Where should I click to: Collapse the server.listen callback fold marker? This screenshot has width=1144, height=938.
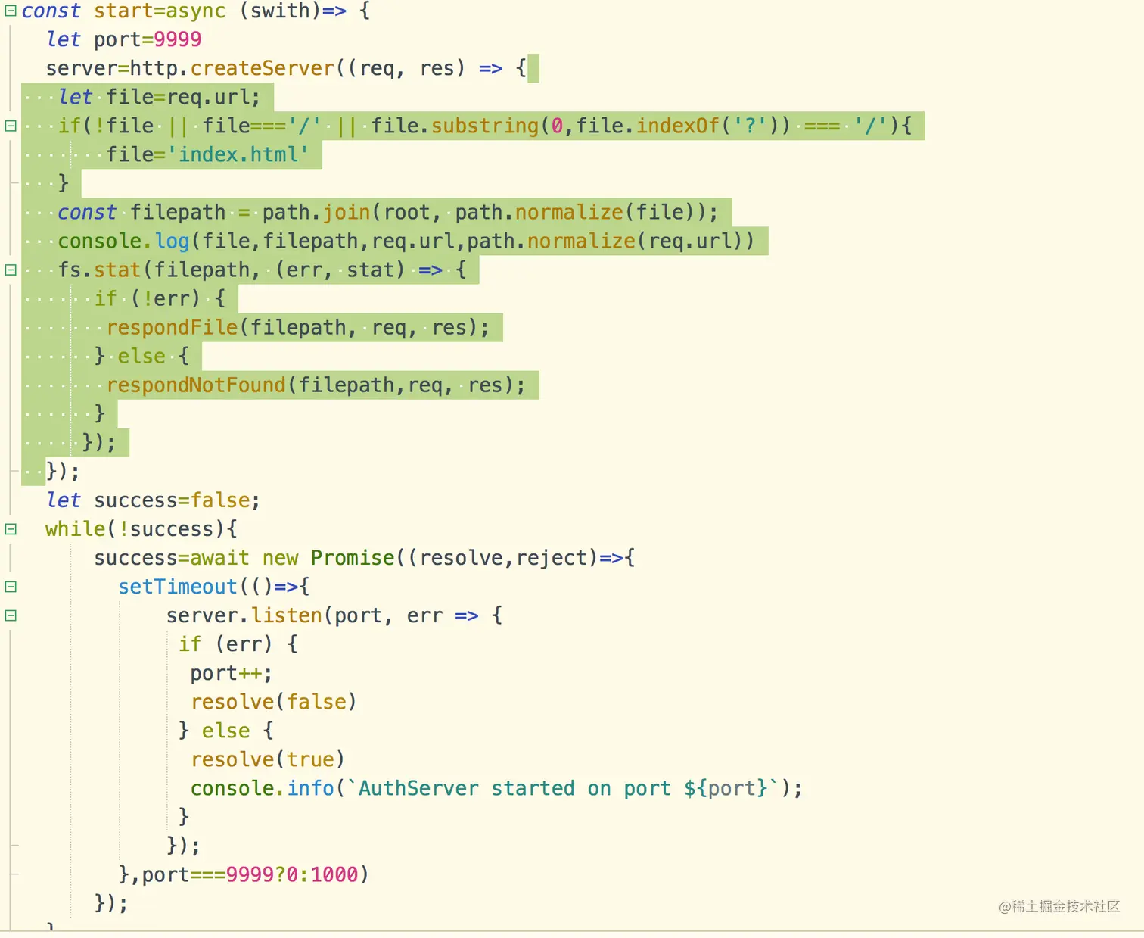(11, 615)
